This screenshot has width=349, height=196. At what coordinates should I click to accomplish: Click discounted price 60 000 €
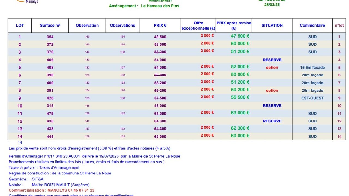240,136
